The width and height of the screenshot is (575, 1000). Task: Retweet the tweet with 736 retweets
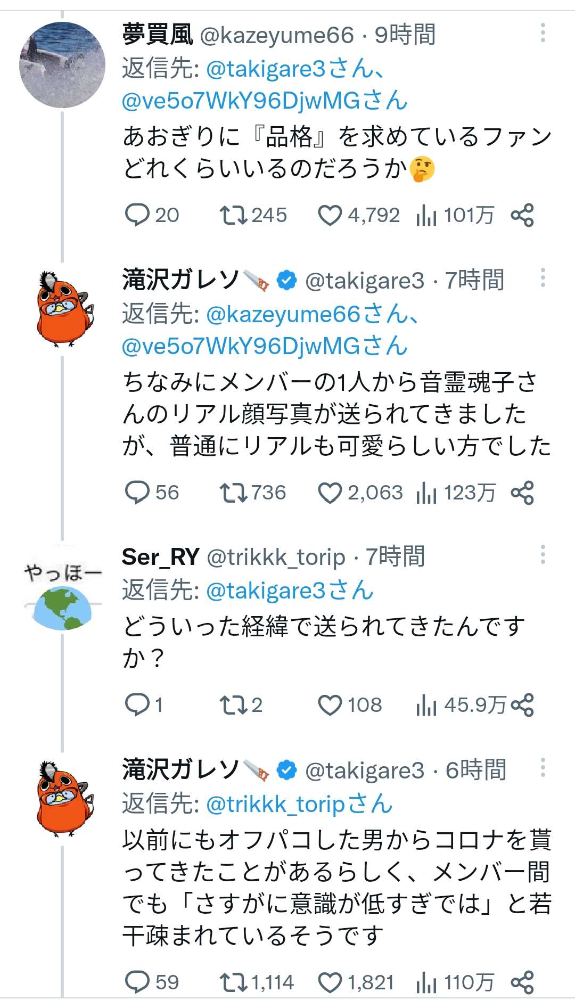pos(233,493)
